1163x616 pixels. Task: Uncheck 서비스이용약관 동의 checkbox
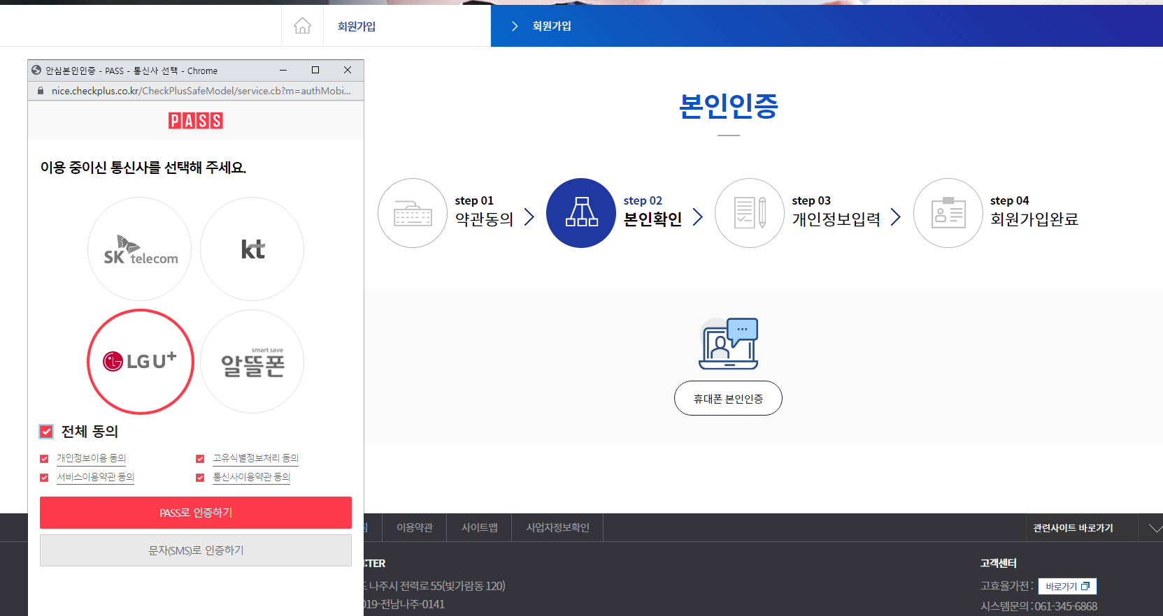[x=44, y=478]
